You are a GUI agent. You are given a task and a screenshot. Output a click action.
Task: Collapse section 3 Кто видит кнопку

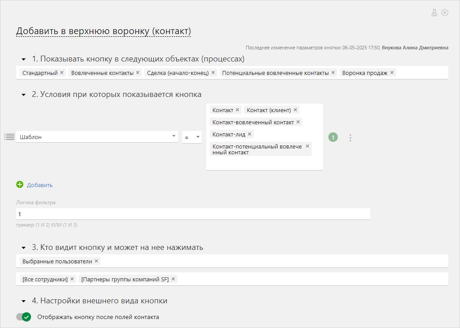click(x=23, y=248)
